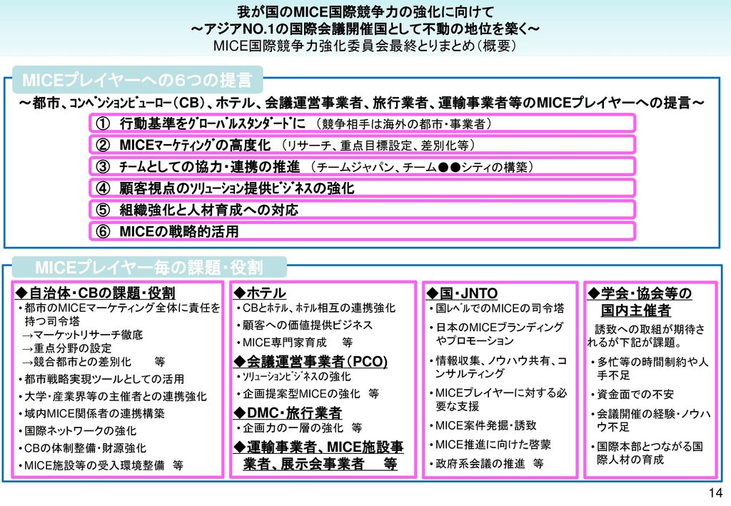Click bullet 国際本部とつながる国際人材の育成

(647, 453)
